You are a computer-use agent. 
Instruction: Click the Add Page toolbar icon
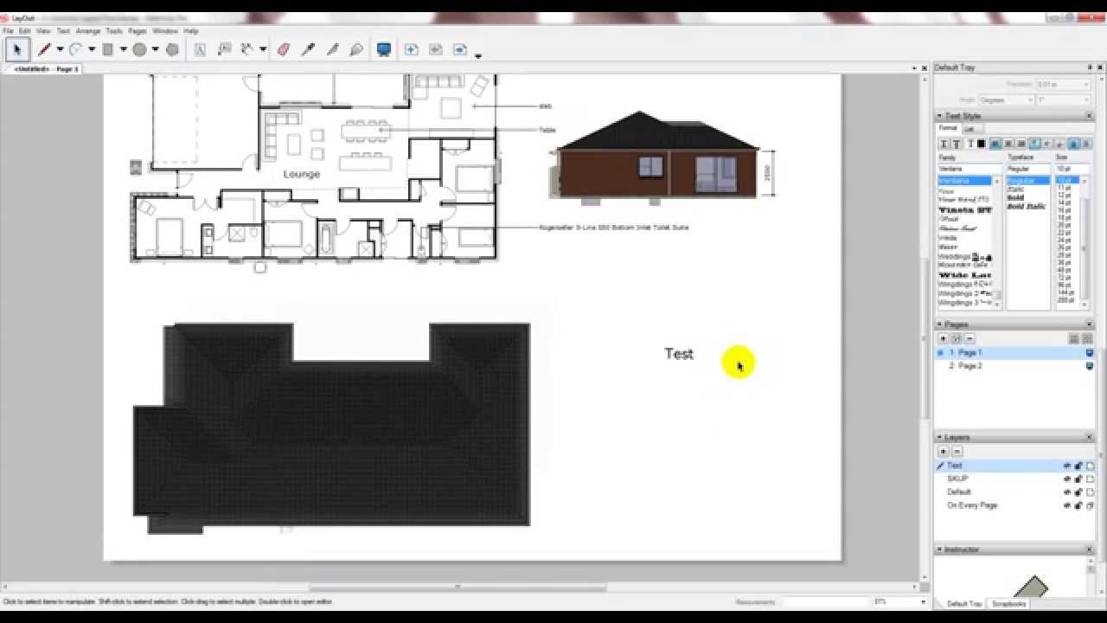[411, 49]
